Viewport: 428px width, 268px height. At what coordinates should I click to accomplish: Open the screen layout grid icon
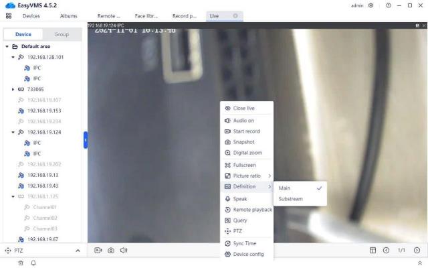(x=372, y=250)
